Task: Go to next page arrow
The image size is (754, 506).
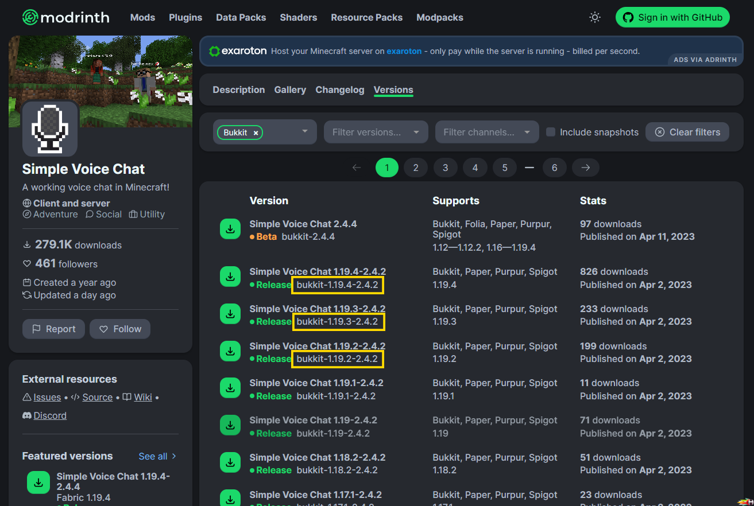Action: click(585, 168)
